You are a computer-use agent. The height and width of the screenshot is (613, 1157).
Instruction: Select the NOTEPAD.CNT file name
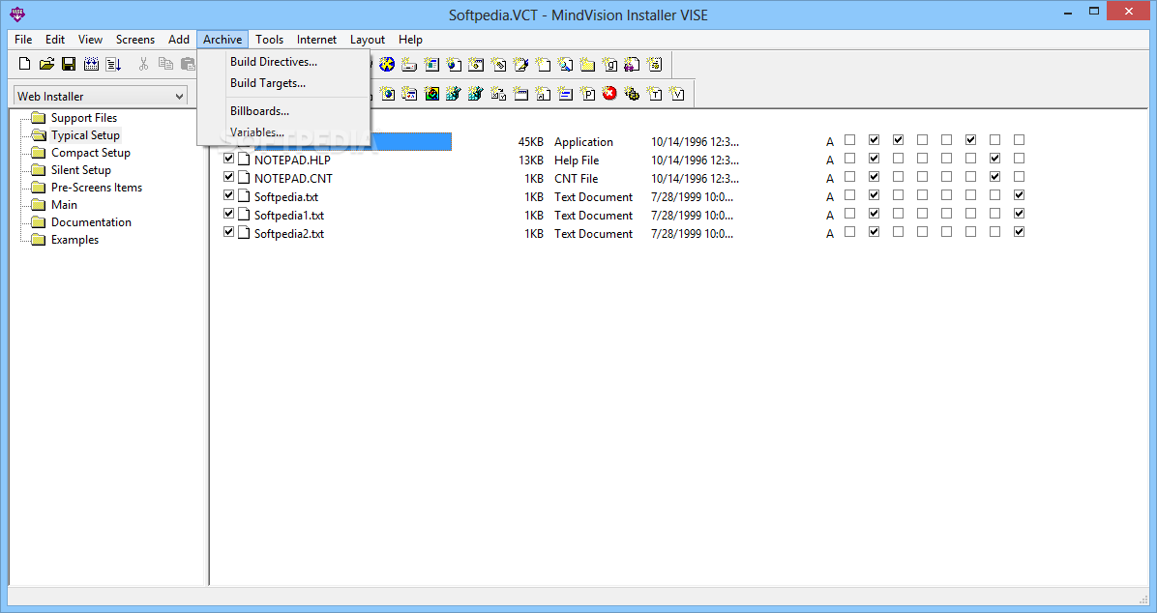[293, 179]
